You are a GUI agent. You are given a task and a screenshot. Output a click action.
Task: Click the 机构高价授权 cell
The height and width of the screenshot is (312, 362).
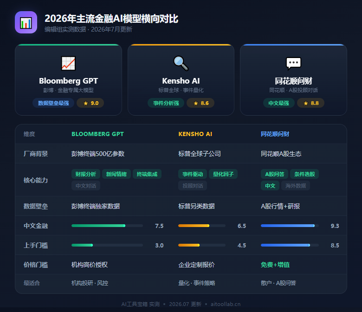90,265
